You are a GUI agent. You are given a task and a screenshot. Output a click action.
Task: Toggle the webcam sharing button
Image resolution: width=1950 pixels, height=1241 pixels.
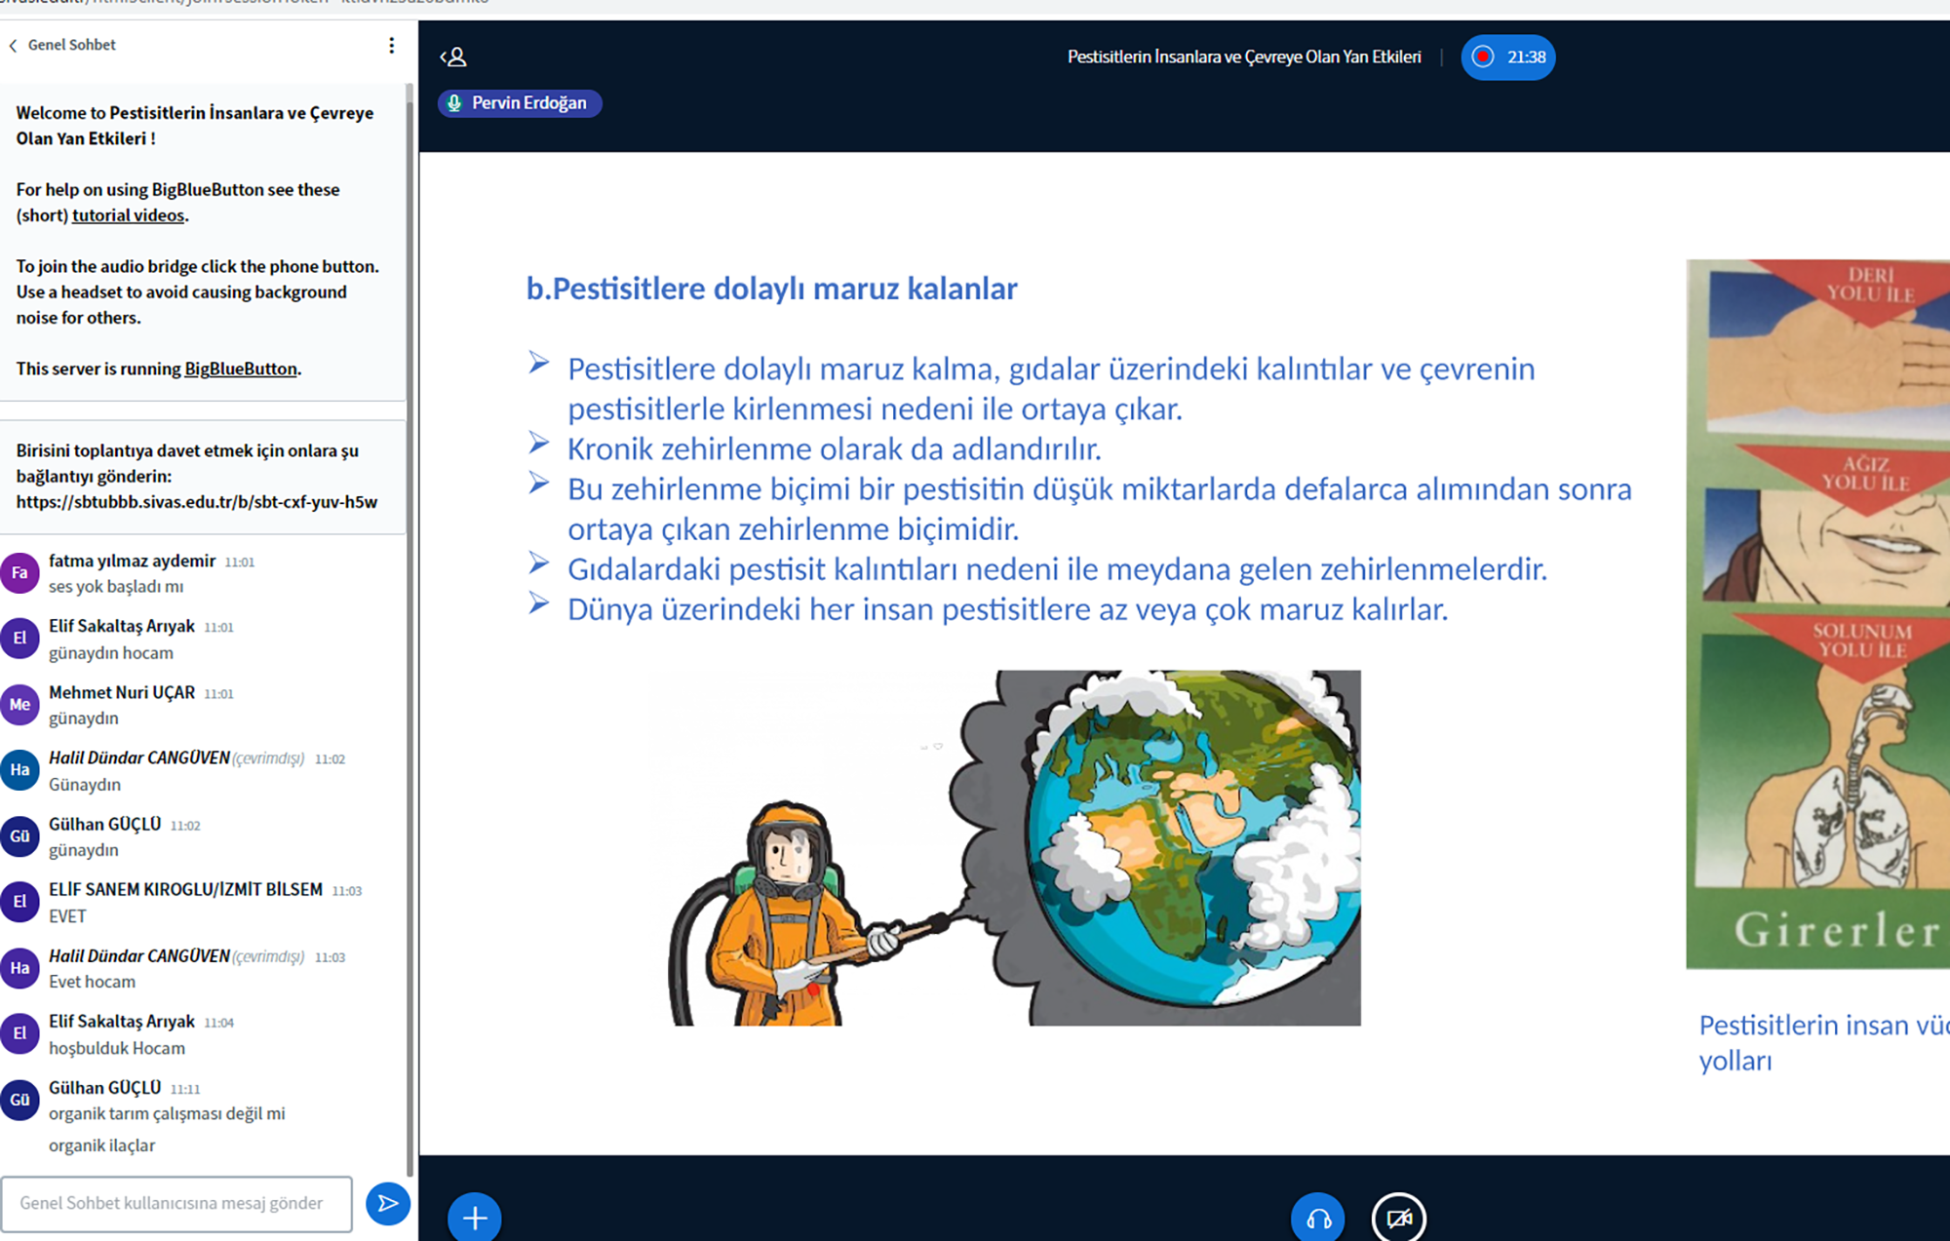coord(1399,1218)
